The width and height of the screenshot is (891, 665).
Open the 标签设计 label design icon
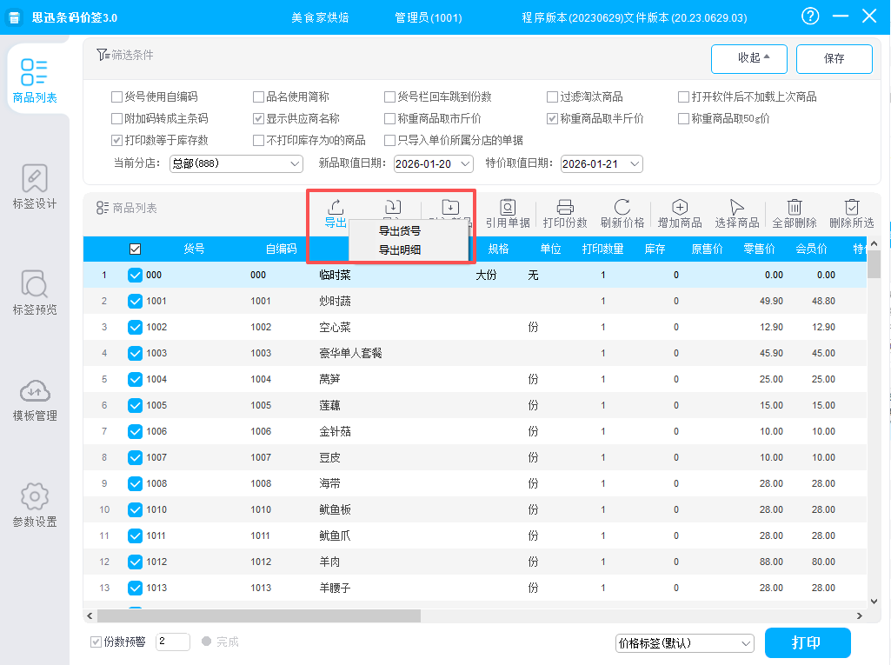(x=35, y=178)
